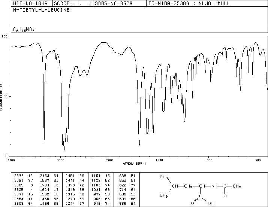Click the 1164 peak table entry

[x=96, y=176]
